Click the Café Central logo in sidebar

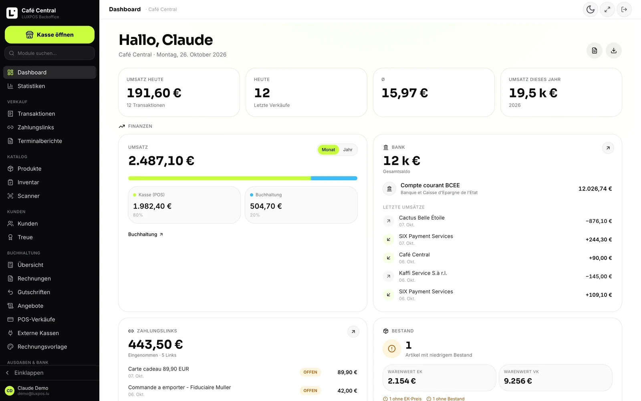click(x=12, y=13)
